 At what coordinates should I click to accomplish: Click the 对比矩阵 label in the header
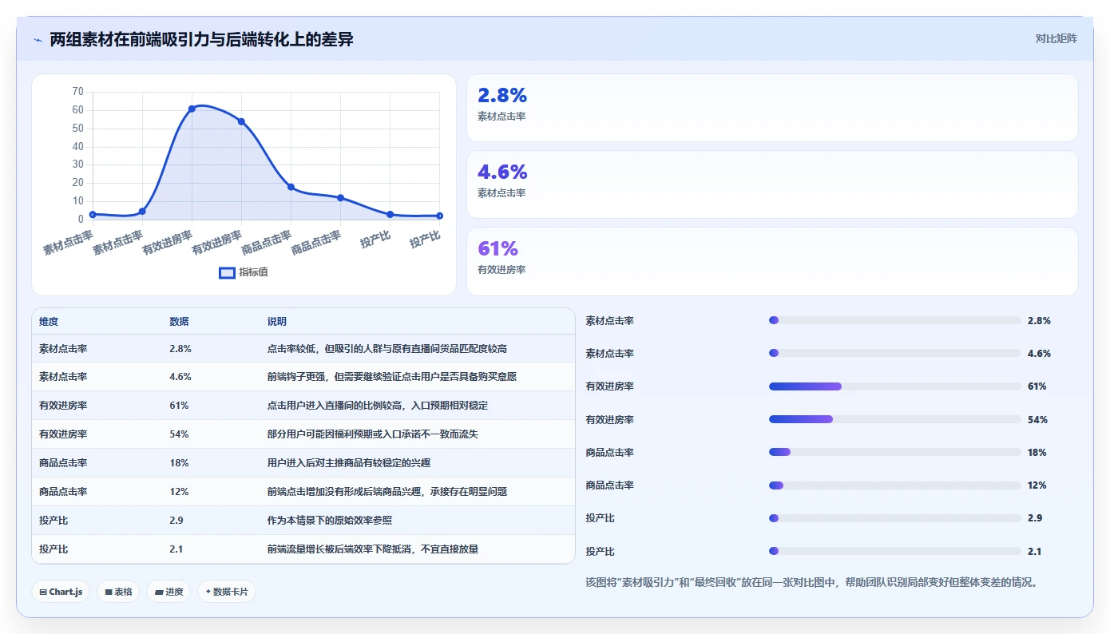pos(1056,38)
